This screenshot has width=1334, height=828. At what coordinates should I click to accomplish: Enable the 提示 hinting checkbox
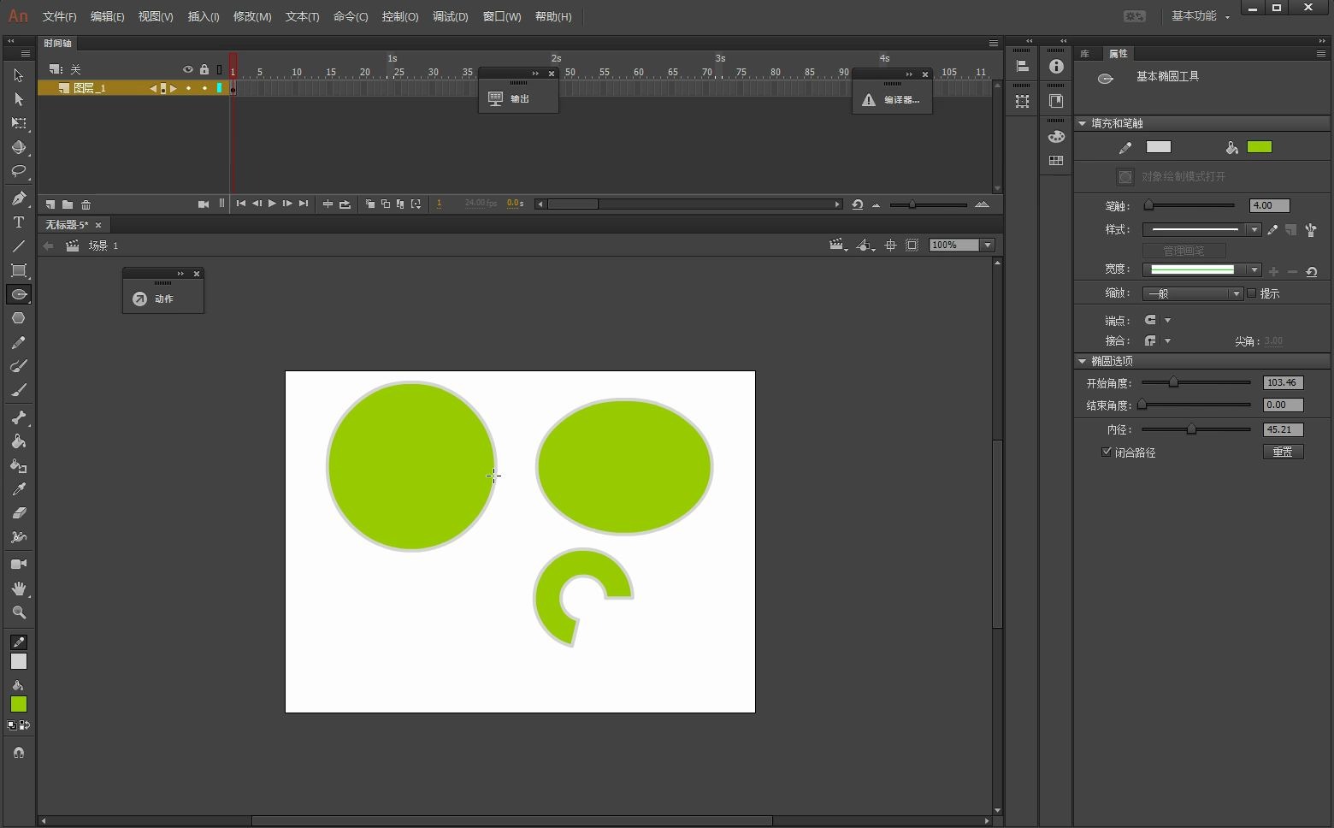(x=1252, y=293)
